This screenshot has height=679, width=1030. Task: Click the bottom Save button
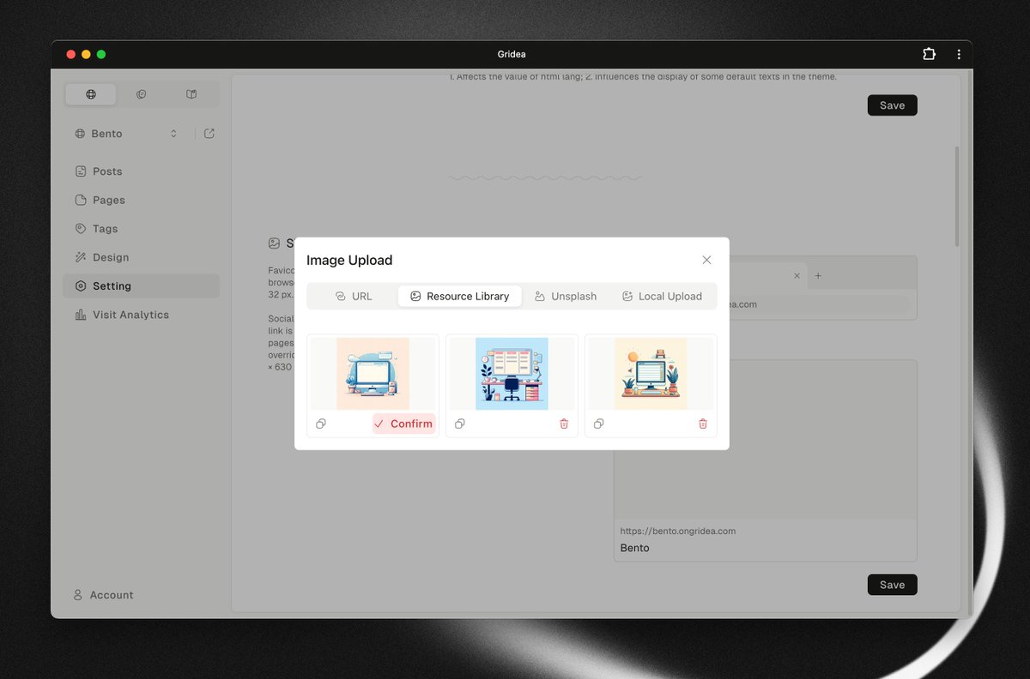point(892,585)
